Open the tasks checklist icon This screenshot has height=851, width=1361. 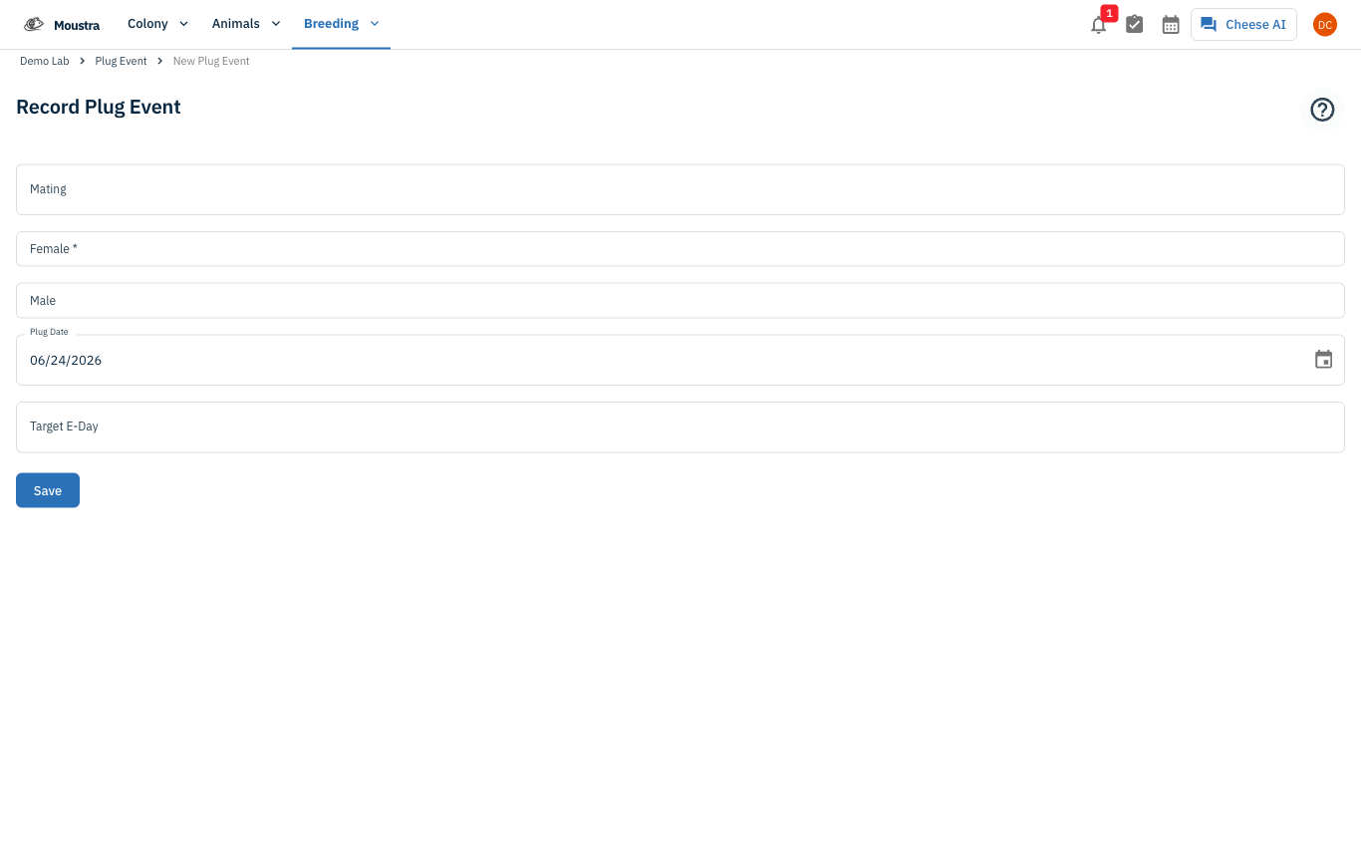tap(1134, 24)
